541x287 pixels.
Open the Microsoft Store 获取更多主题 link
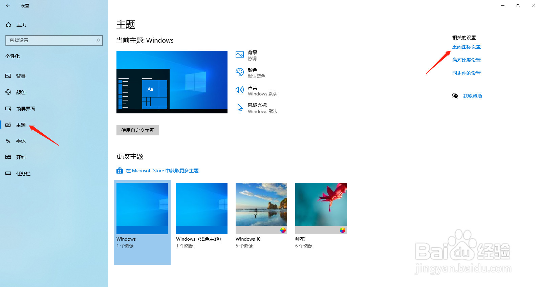(162, 171)
